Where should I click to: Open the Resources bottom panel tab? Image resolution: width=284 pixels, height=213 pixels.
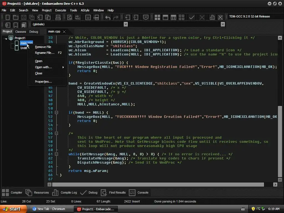point(37,192)
